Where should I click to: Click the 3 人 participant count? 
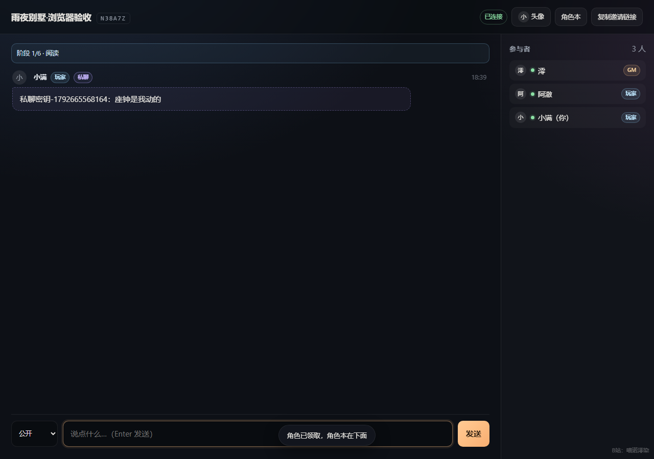pyautogui.click(x=639, y=49)
